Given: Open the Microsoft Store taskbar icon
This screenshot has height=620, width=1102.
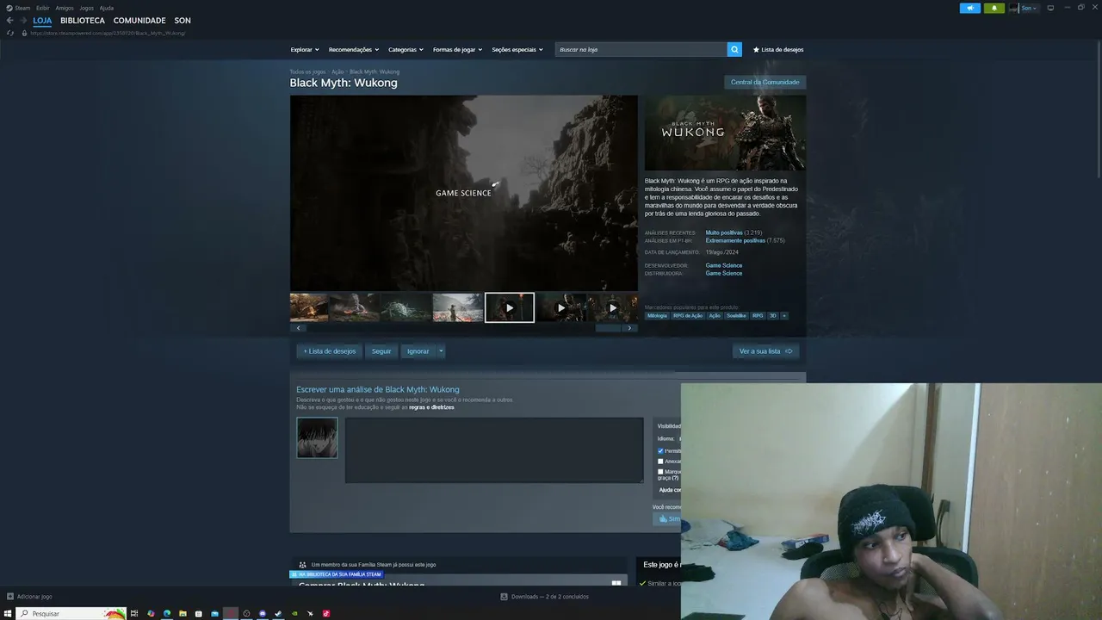Looking at the screenshot, I should tap(199, 613).
